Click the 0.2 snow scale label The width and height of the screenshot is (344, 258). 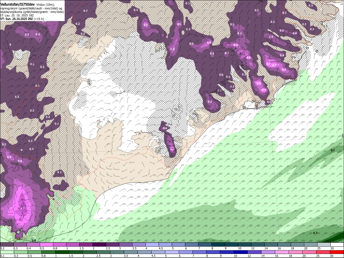pos(2,248)
